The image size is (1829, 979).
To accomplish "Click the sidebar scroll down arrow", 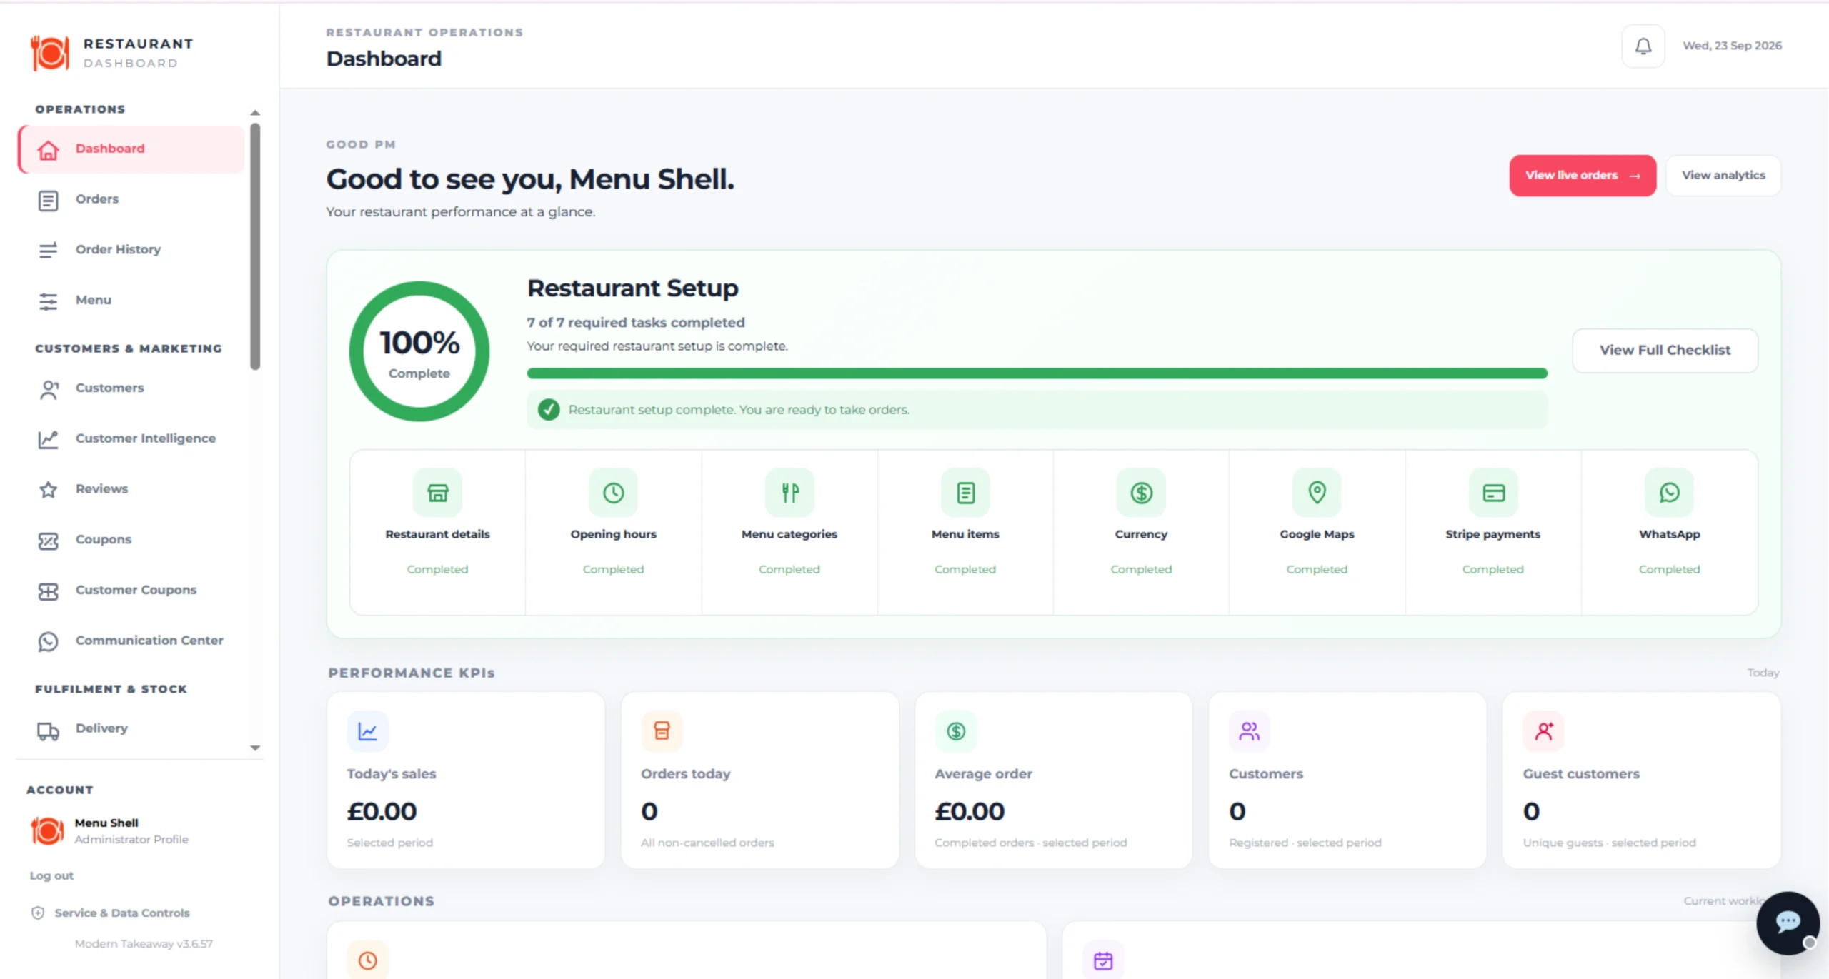I will click(255, 748).
